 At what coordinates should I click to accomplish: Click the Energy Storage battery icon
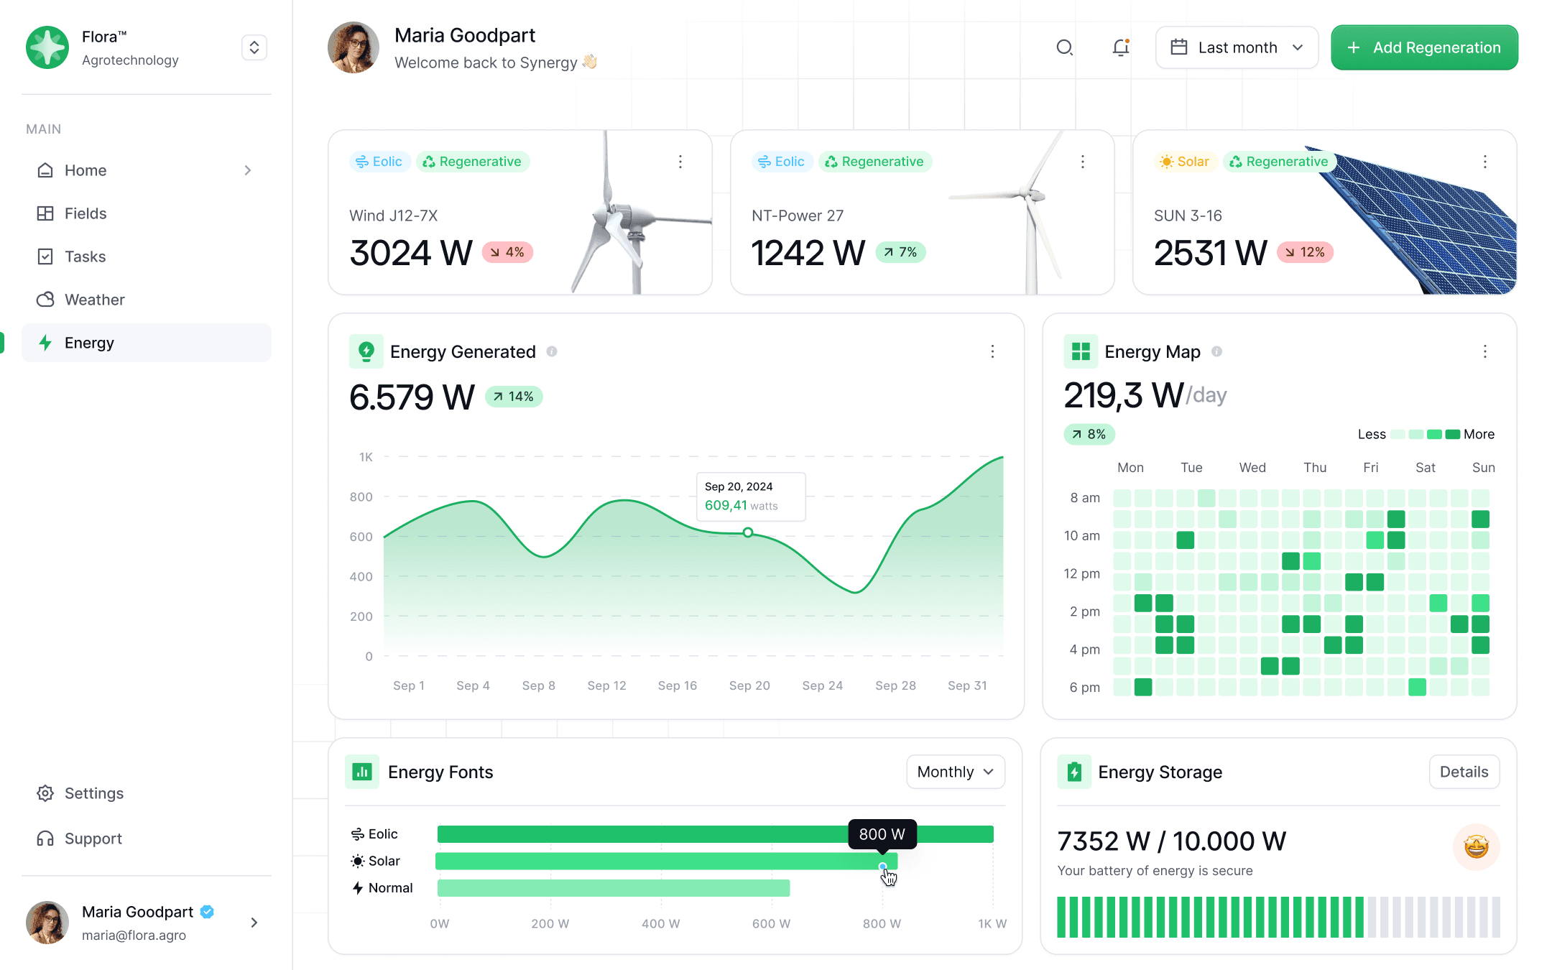point(1073,772)
